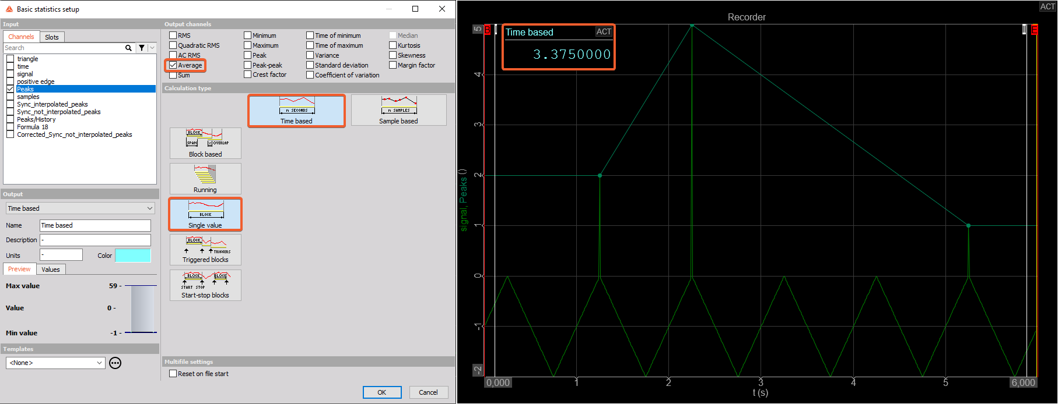
Task: Uncheck the Peaks input channel
Action: click(x=10, y=89)
